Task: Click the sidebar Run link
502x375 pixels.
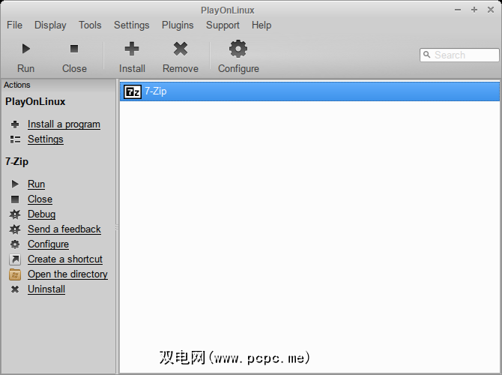Action: [x=36, y=184]
